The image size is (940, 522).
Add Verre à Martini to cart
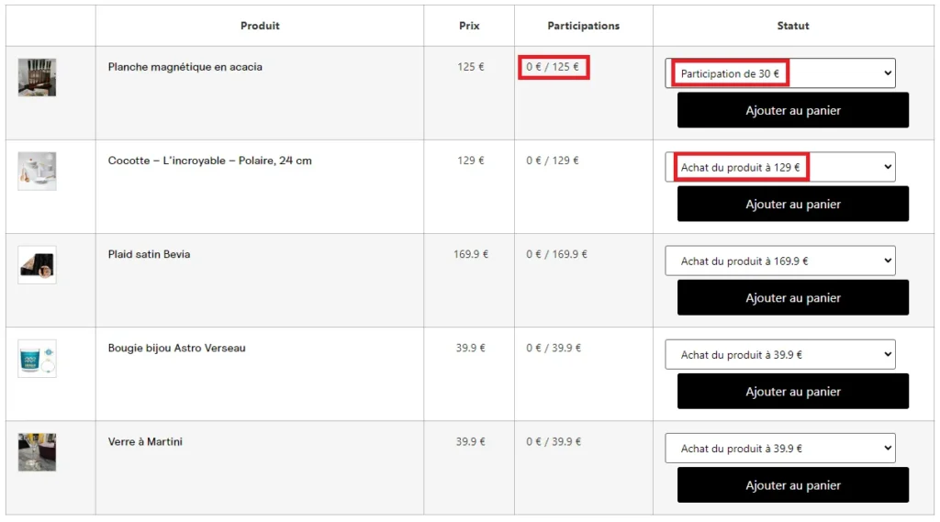coord(792,484)
